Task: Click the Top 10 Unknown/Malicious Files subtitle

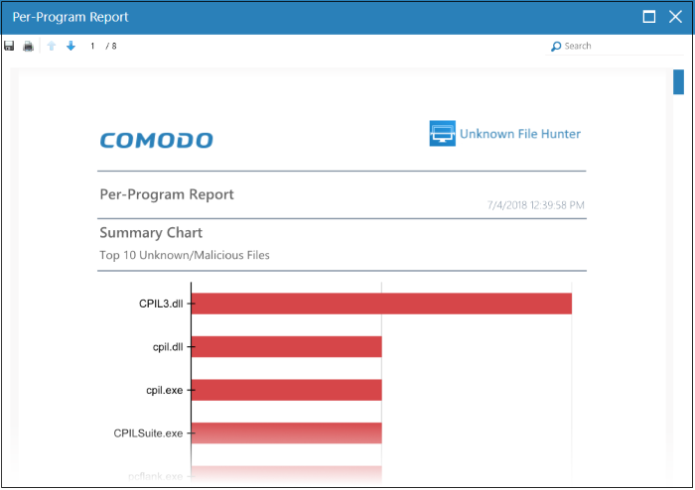Action: (x=185, y=255)
